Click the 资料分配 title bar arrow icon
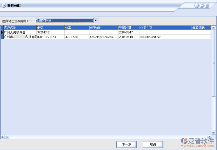217x150 pixels. [4, 5]
